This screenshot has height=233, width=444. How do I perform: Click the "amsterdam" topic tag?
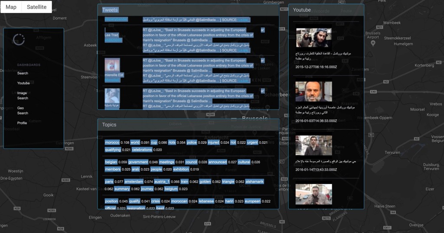coord(134,181)
